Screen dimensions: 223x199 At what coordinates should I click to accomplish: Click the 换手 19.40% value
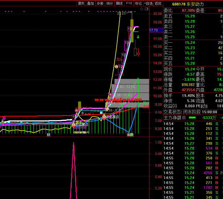pyautogui.click(x=188, y=96)
